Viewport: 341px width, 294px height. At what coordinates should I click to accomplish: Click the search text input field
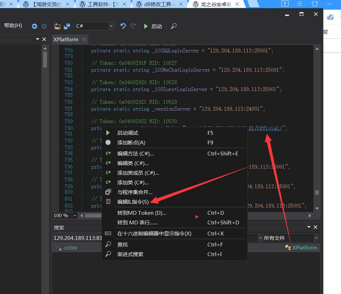tap(78, 238)
